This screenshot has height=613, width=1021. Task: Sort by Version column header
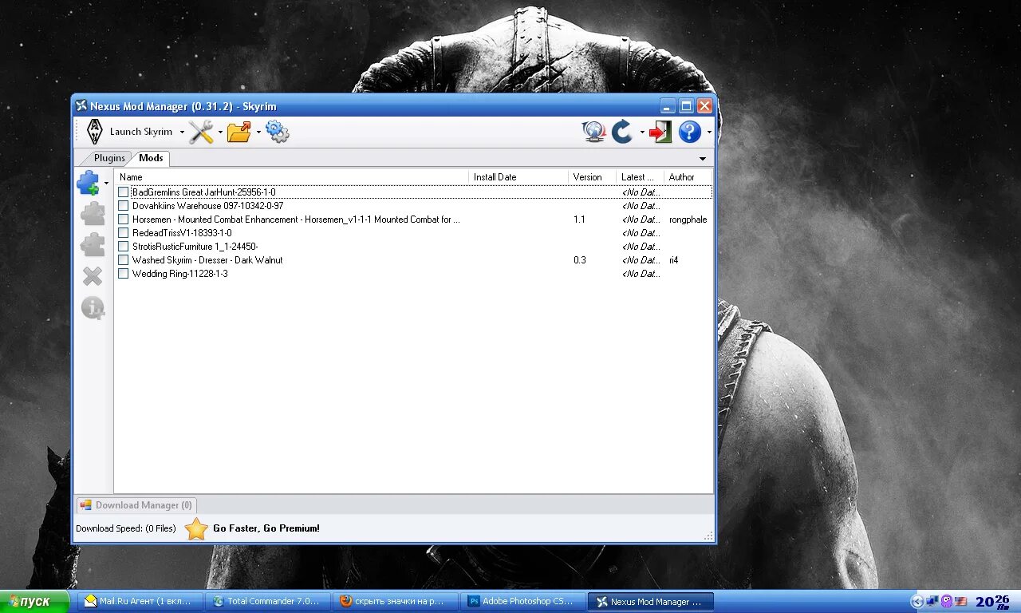pyautogui.click(x=592, y=177)
